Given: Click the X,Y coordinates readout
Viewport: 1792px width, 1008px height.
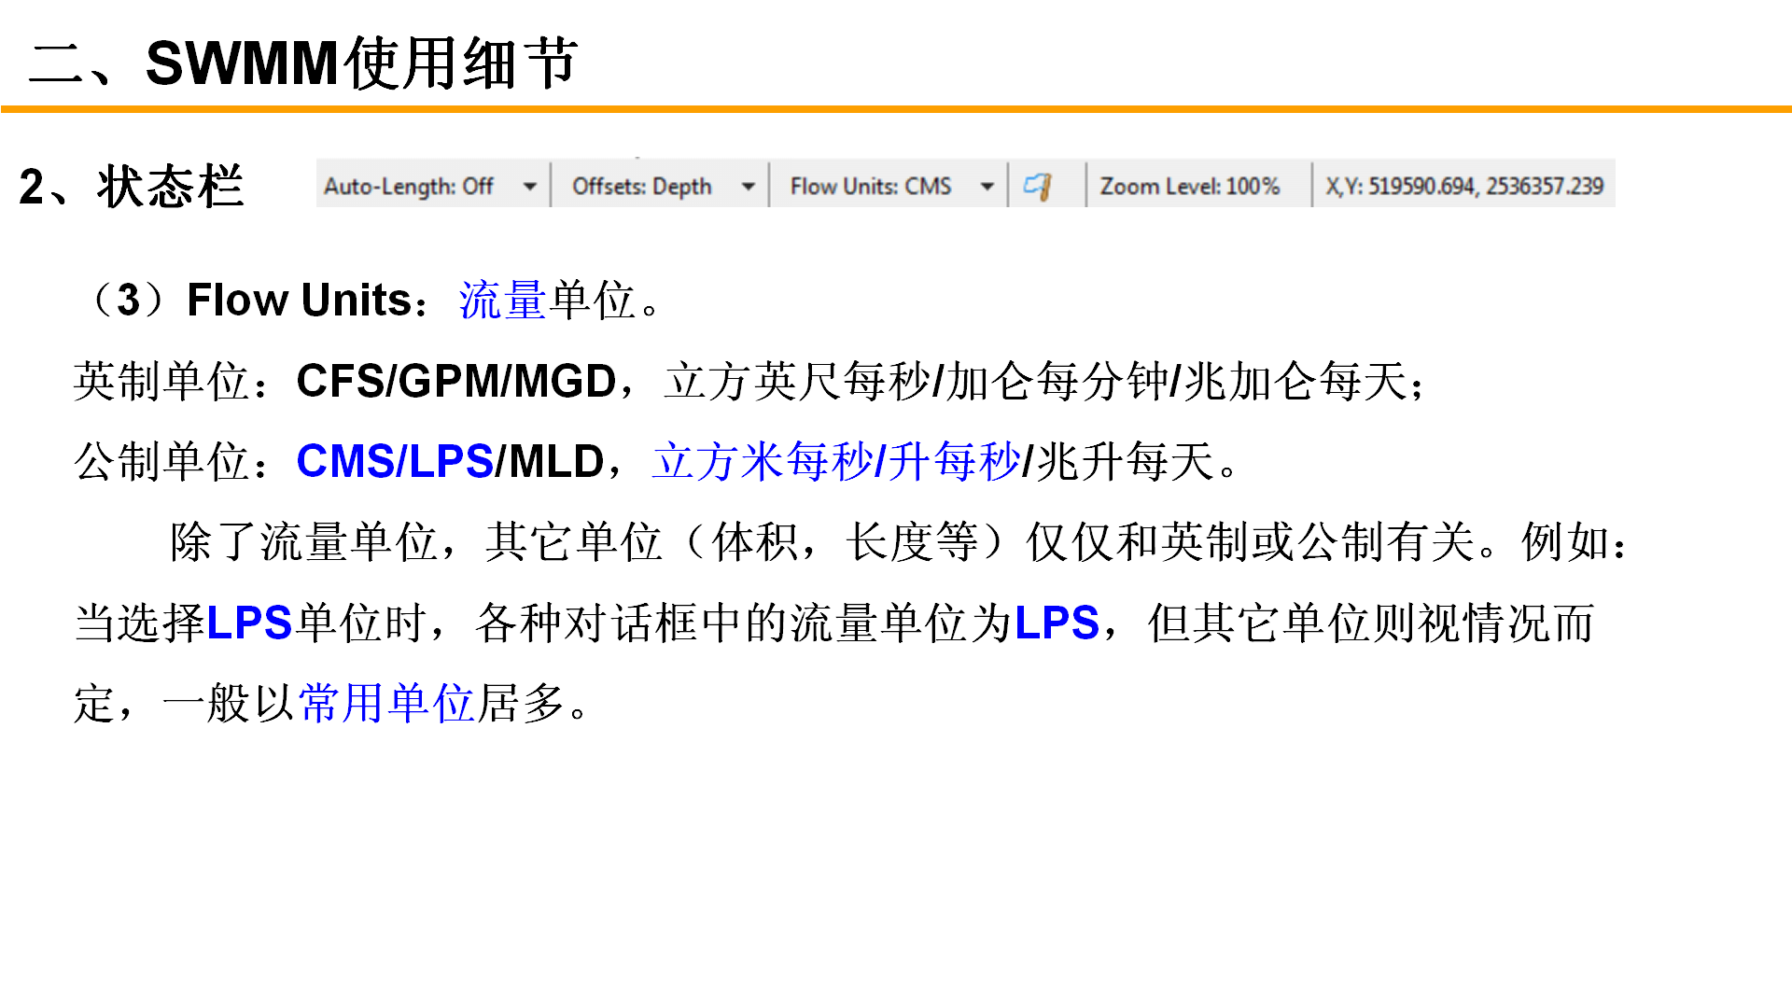Looking at the screenshot, I should 1463,187.
